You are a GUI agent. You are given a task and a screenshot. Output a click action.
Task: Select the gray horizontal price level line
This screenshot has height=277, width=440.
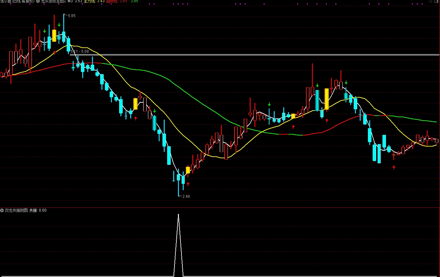click(x=254, y=55)
